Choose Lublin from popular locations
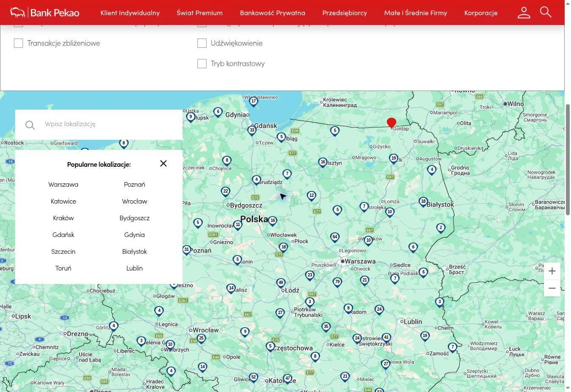This screenshot has width=571, height=392. (134, 268)
